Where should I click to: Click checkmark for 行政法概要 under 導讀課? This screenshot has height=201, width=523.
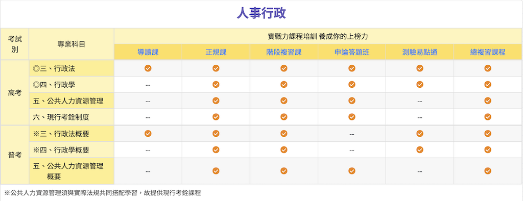point(148,133)
